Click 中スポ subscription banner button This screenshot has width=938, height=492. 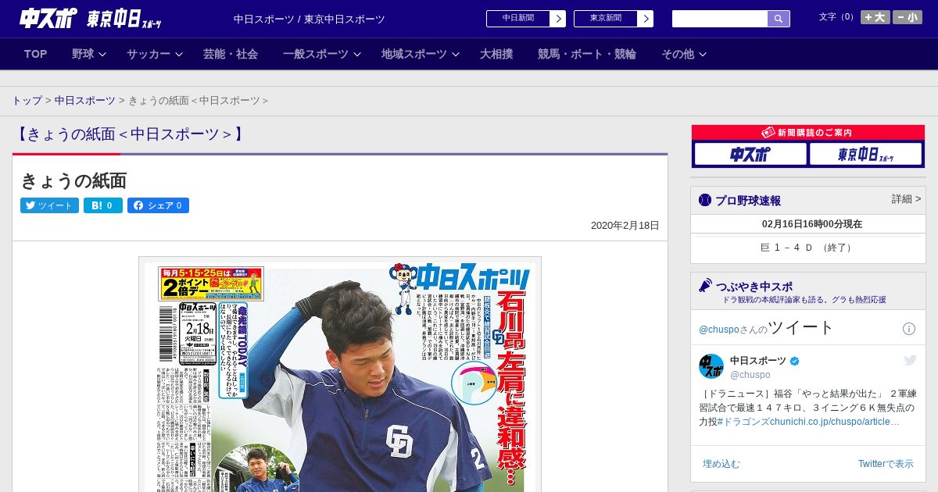tap(750, 154)
